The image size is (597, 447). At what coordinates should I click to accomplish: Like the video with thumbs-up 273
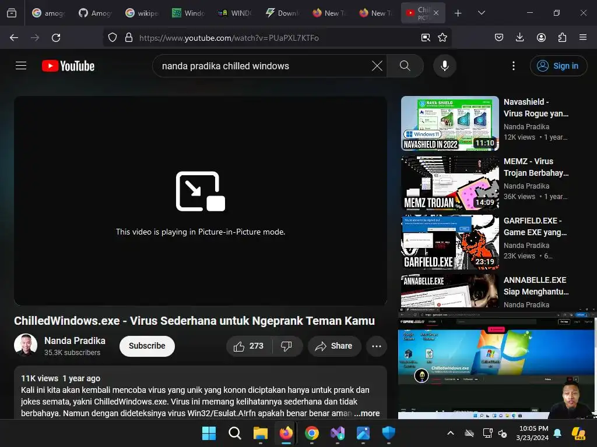(x=249, y=346)
